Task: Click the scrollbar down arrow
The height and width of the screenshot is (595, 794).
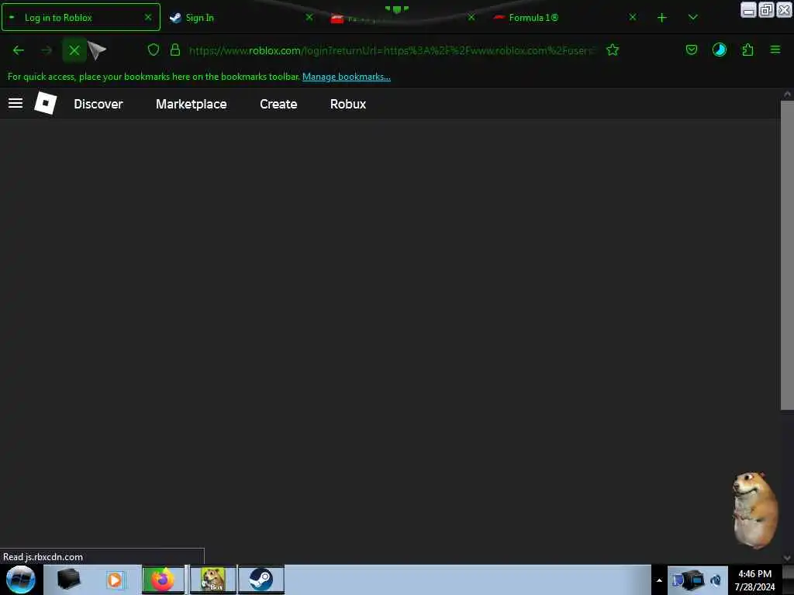Action: (x=787, y=558)
